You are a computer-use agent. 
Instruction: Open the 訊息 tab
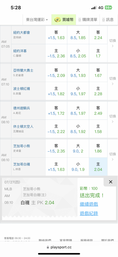click(108, 20)
